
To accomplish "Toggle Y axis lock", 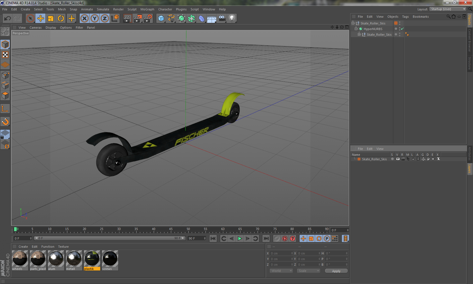I will (x=95, y=19).
